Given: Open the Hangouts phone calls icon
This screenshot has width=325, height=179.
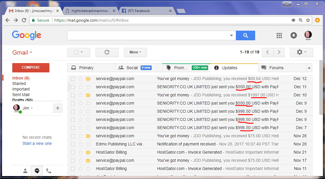Looking at the screenshot, I should point(49,171).
